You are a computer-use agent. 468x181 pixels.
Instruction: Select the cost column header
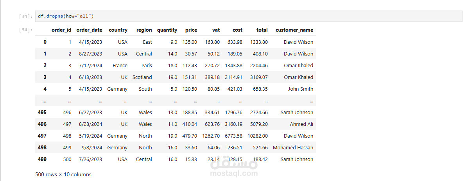tap(238, 30)
